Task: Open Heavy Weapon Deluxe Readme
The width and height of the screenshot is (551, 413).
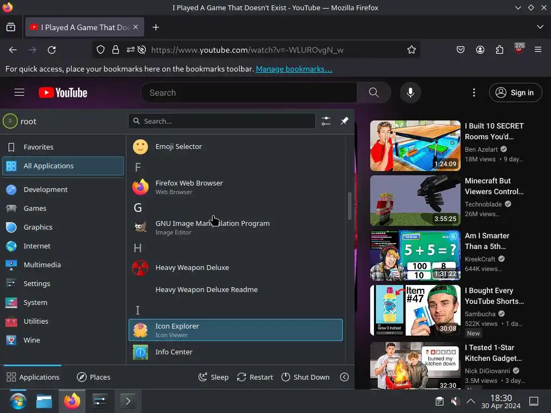Action: pos(236,290)
